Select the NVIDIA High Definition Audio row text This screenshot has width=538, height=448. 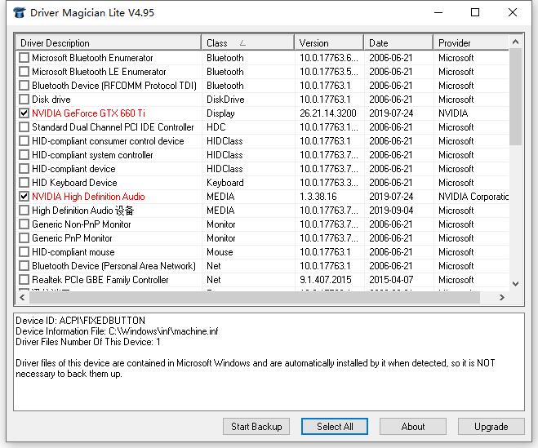pyautogui.click(x=88, y=197)
